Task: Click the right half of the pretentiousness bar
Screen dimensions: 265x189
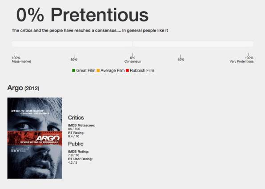Action: pyautogui.click(x=193, y=44)
